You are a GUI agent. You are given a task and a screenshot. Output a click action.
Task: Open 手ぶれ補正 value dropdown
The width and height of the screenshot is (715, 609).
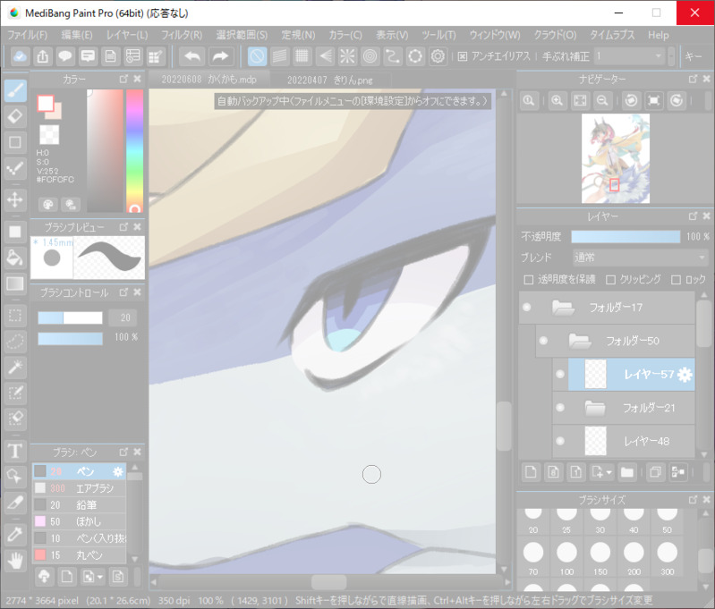point(629,56)
